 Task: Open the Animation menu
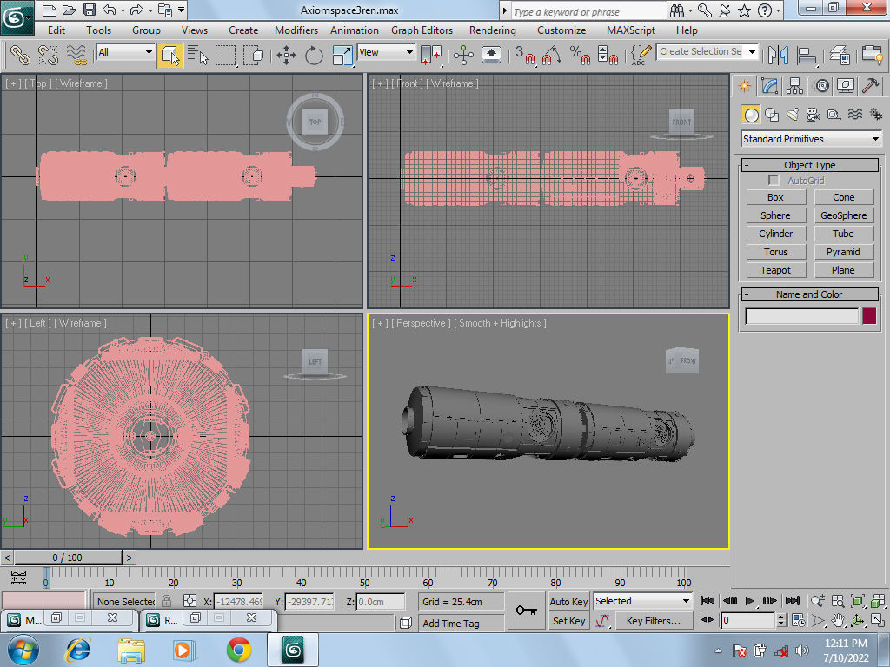coord(355,30)
